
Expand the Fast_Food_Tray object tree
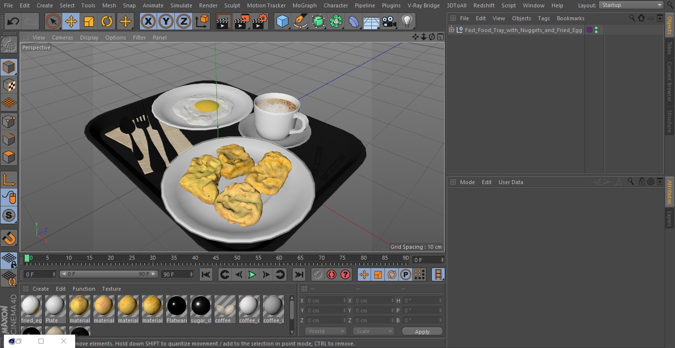(451, 30)
